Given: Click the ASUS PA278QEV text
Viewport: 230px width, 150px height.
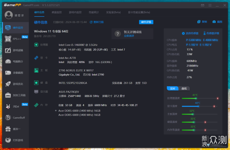Looking at the screenshot, I should [69, 92].
